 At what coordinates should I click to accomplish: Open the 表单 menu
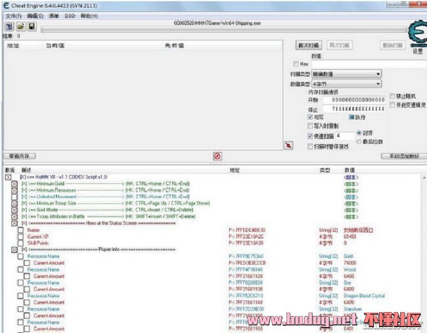point(54,16)
